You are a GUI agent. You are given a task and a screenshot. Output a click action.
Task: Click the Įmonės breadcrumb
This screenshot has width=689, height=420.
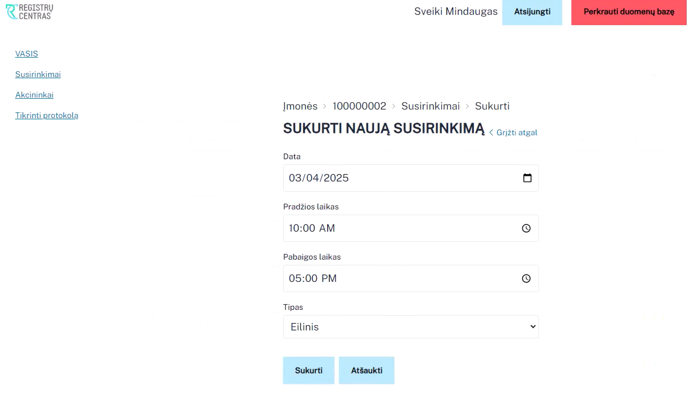tap(300, 106)
